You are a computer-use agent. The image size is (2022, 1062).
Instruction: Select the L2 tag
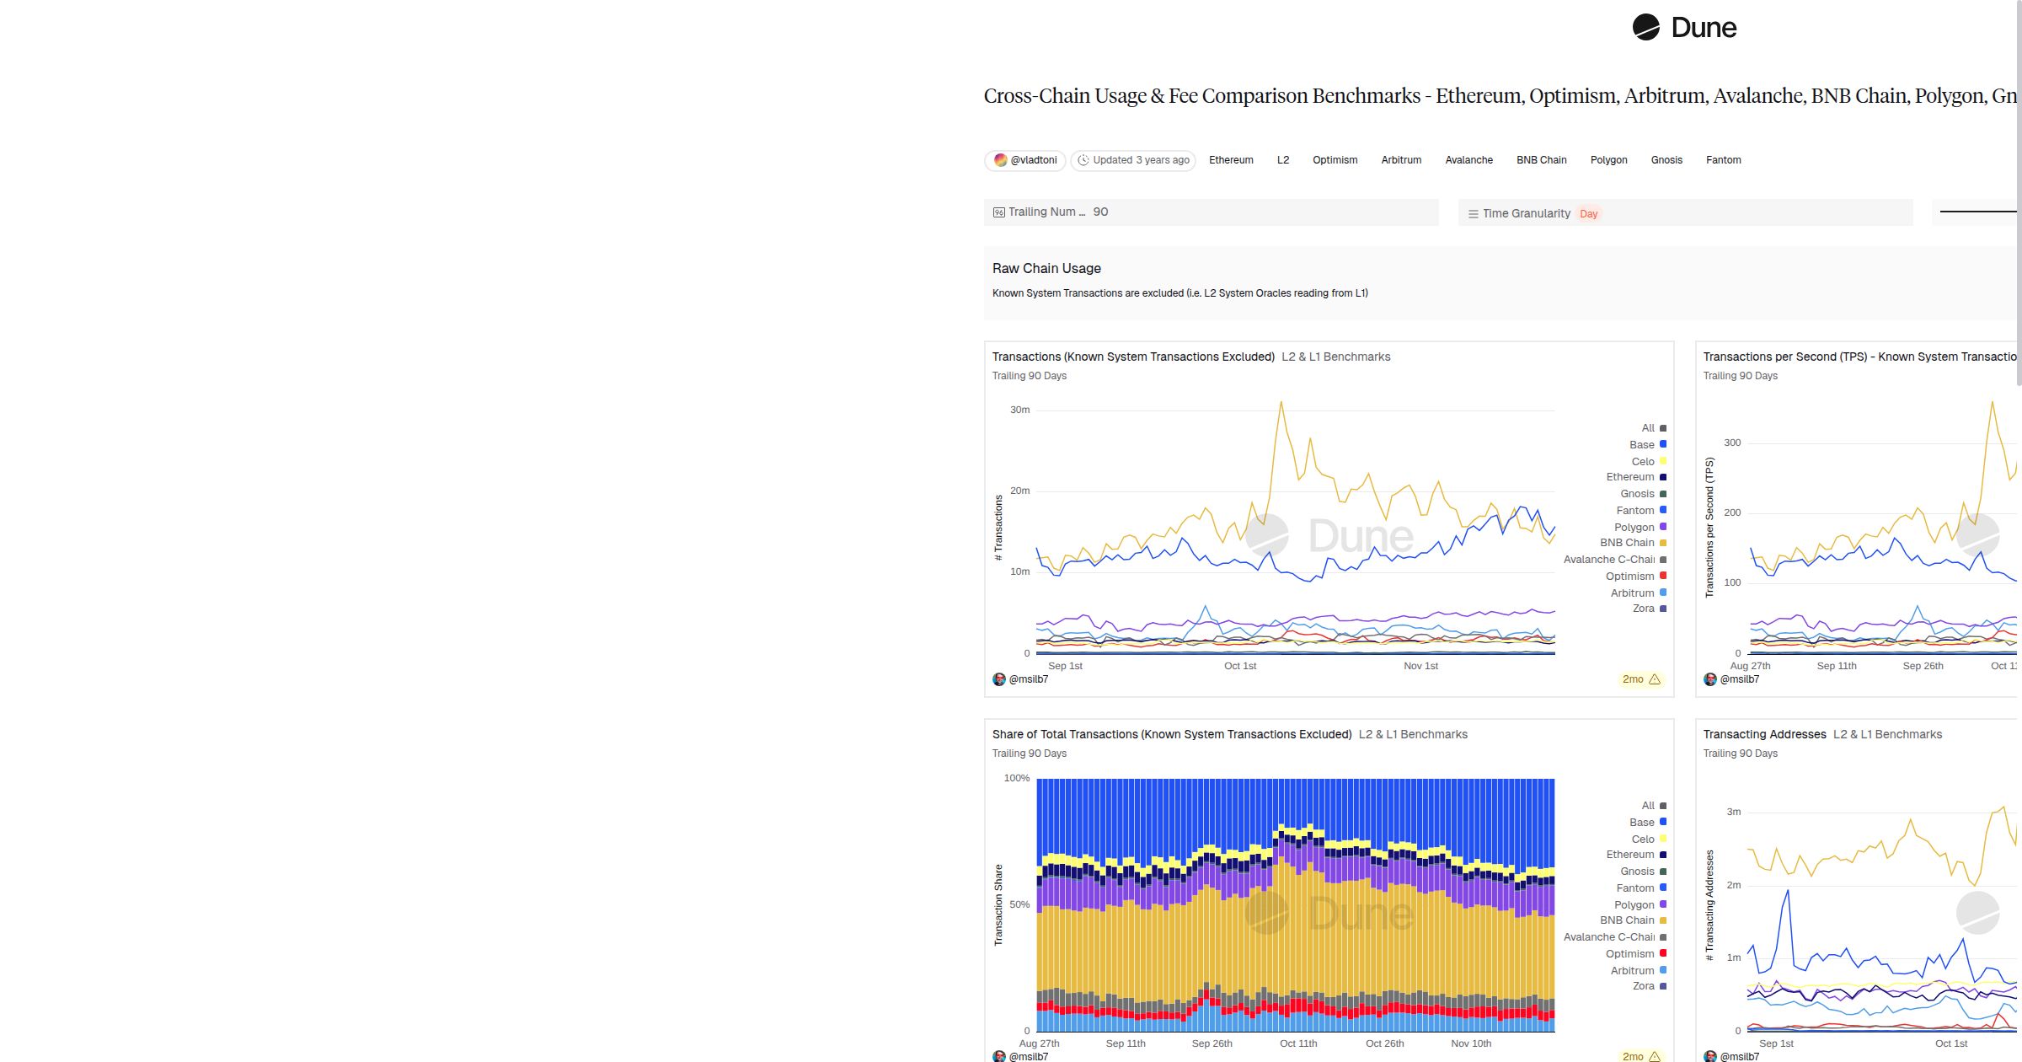click(1283, 160)
